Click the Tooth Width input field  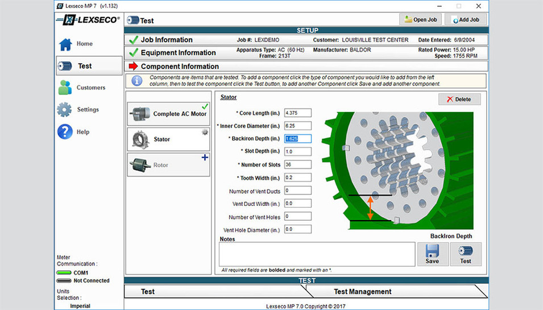click(x=298, y=177)
